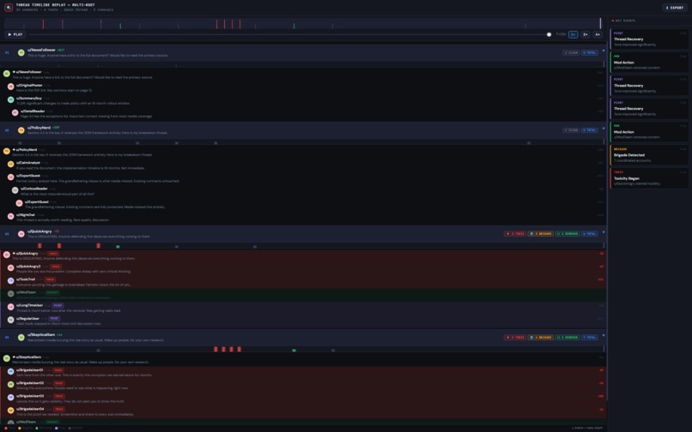692x432 pixels.
Task: Click u/ToxicTroll comment avatar
Action: 10,281
